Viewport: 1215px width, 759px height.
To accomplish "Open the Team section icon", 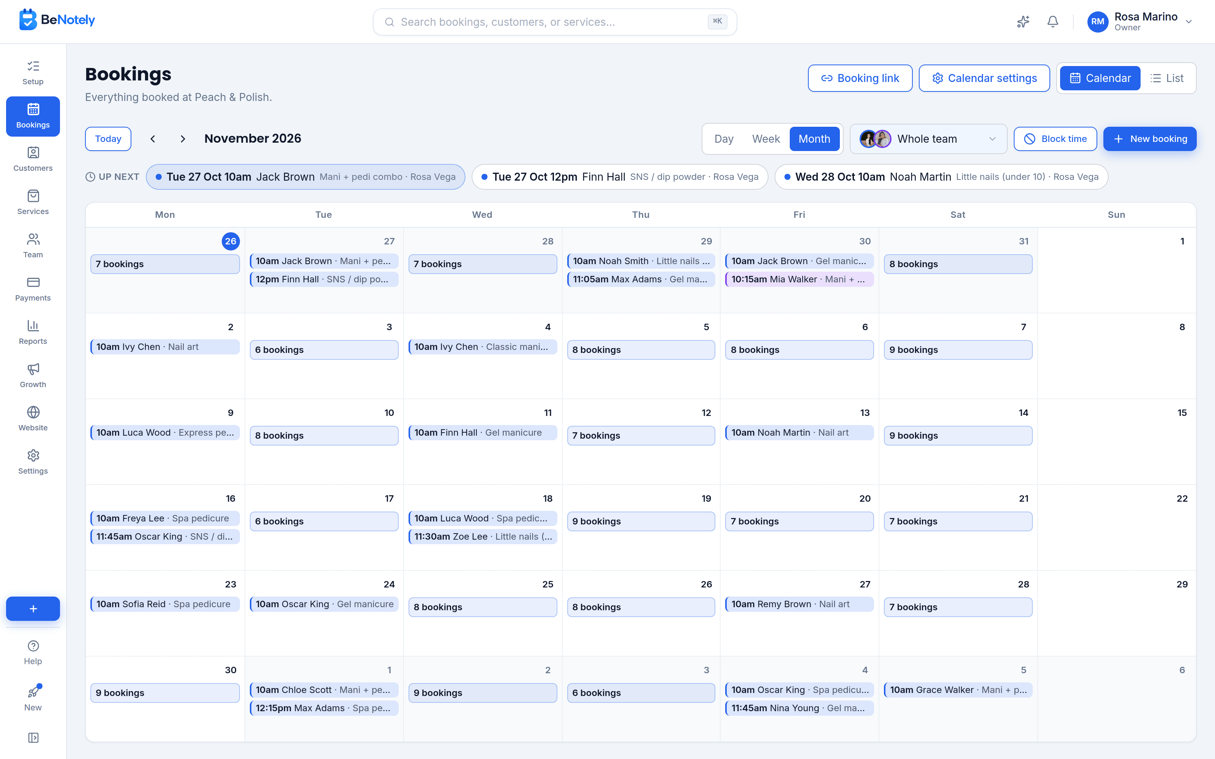I will click(33, 246).
